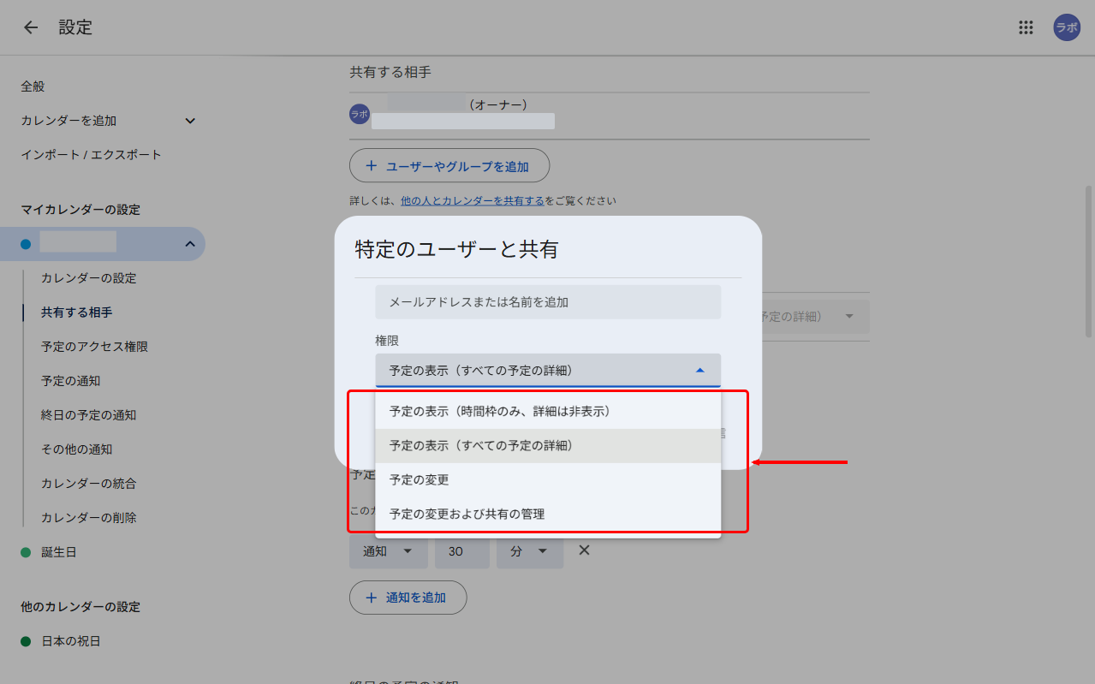Open インポート / エクスポート settings
The image size is (1095, 684).
tap(91, 155)
